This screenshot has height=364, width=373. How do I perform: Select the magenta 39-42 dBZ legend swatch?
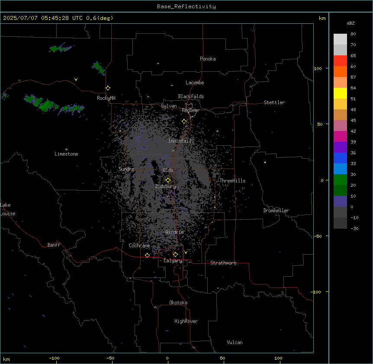[340, 136]
